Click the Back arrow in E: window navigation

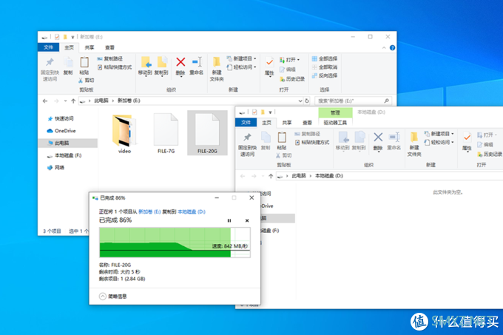(x=45, y=101)
